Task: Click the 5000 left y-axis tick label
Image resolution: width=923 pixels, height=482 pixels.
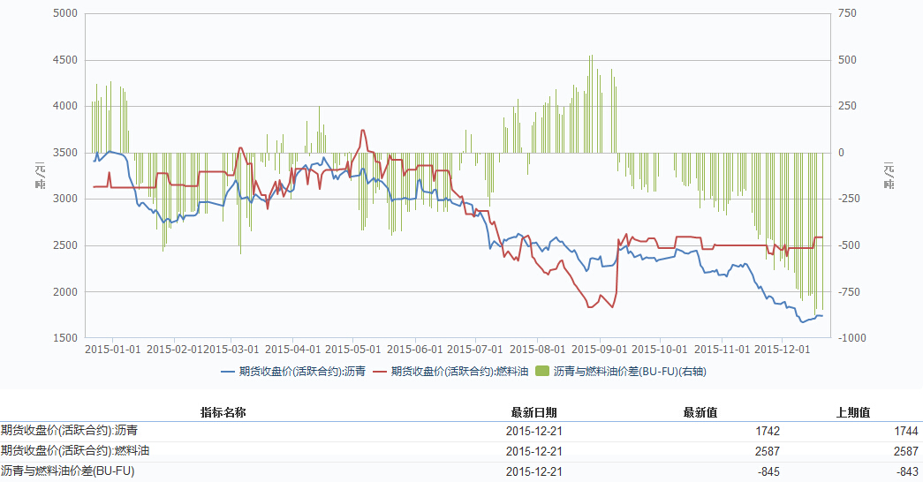Action: (x=65, y=14)
